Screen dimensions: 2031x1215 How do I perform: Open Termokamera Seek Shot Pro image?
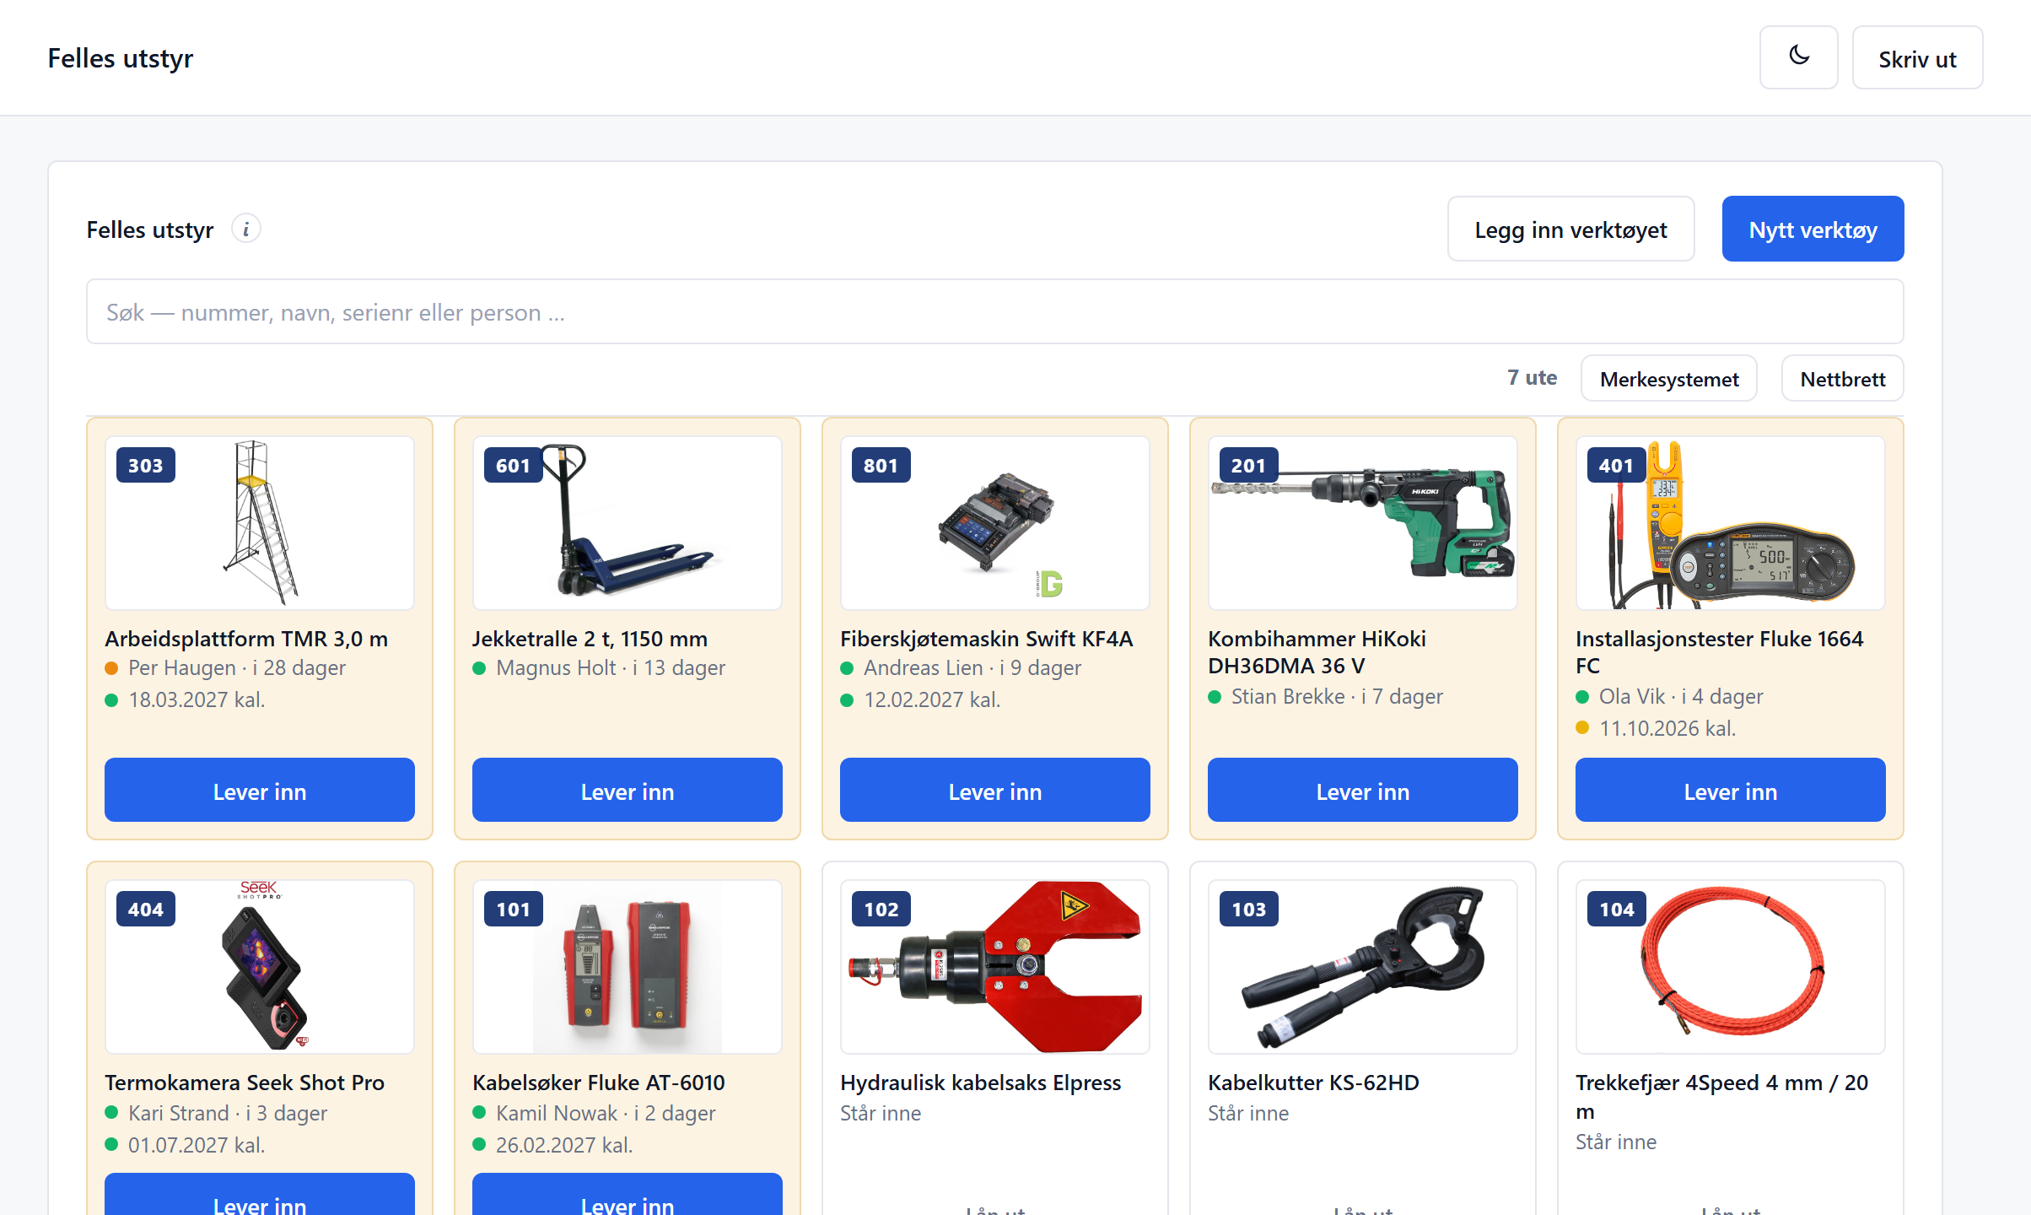[260, 967]
